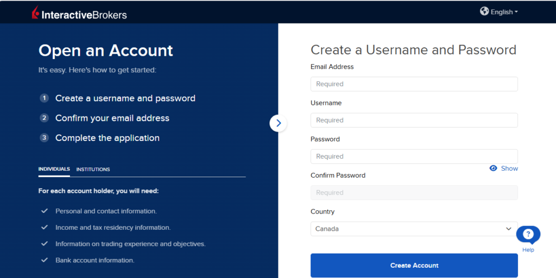Click the step 1 number badge

(44, 98)
